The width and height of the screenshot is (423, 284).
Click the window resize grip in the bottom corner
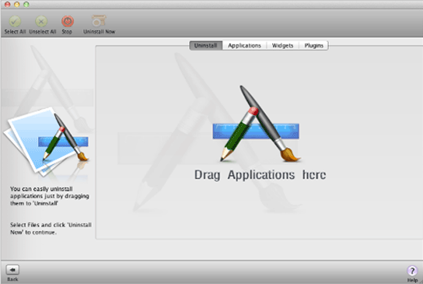pos(421,282)
